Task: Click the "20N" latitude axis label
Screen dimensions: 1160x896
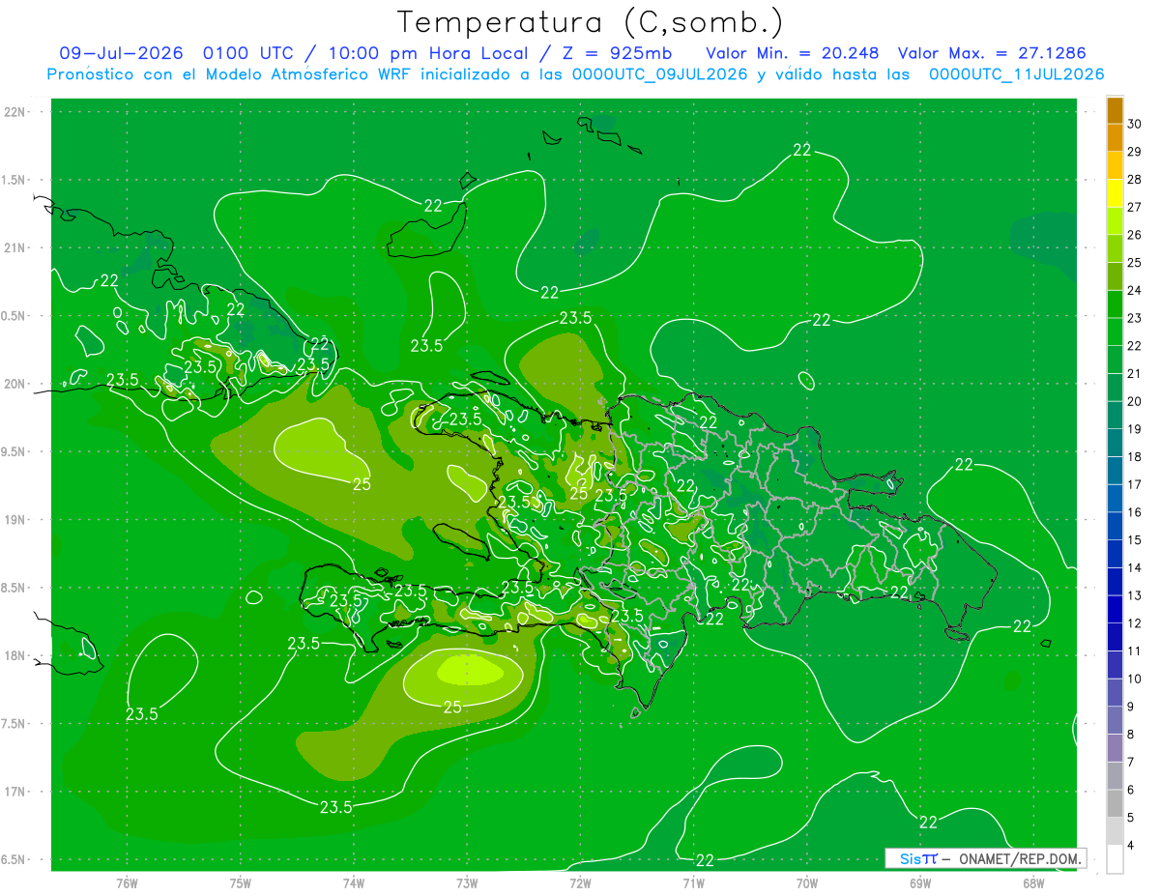Action: (x=14, y=384)
